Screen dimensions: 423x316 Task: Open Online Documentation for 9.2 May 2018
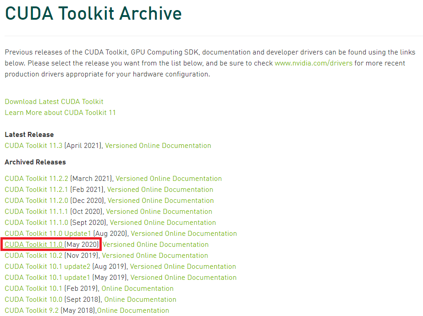coord(133,311)
